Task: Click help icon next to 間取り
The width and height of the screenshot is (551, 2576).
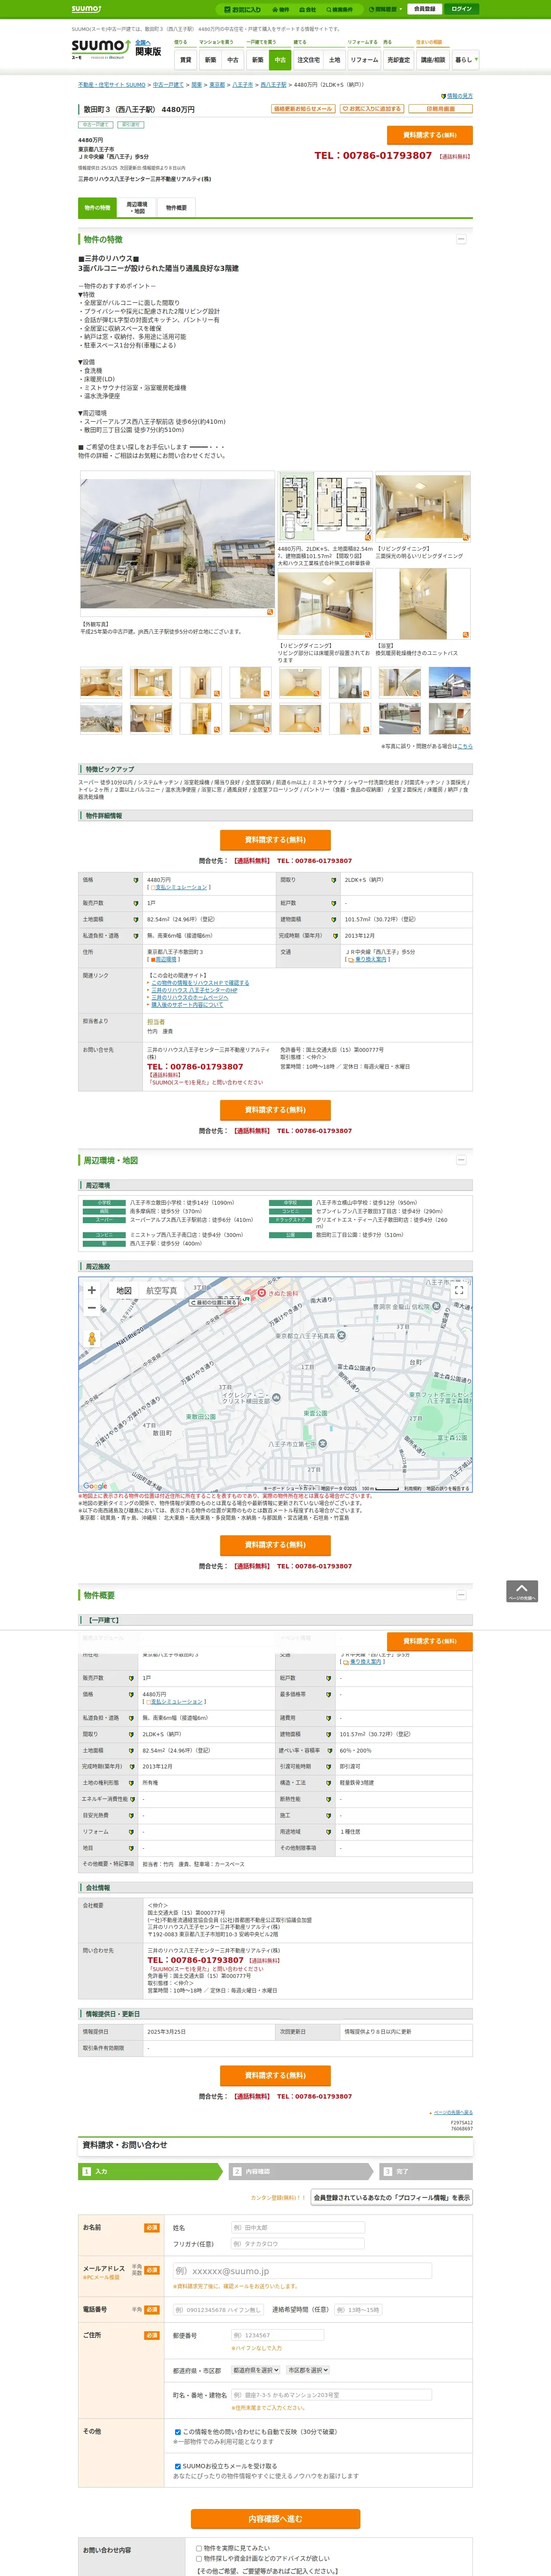Action: point(334,880)
